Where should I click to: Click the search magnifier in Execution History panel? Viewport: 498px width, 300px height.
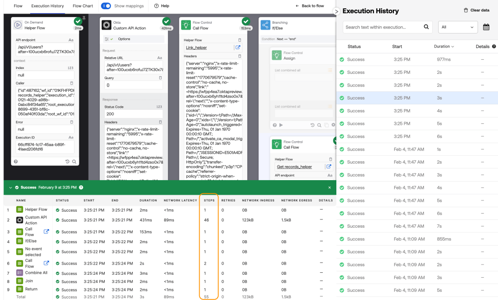coord(426,27)
